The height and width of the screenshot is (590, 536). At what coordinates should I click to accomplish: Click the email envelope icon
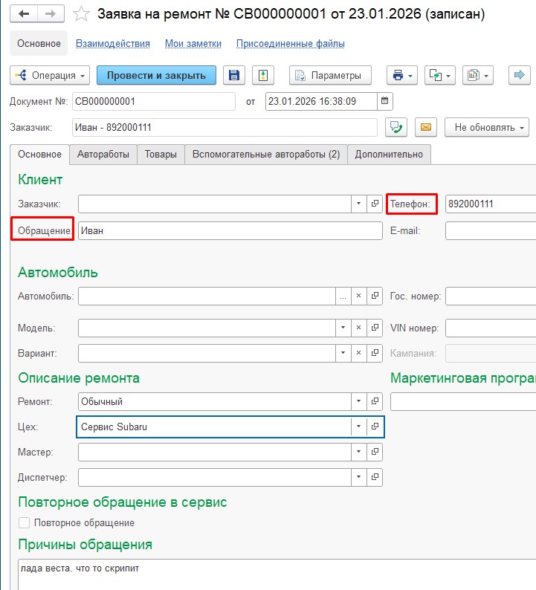pyautogui.click(x=426, y=127)
